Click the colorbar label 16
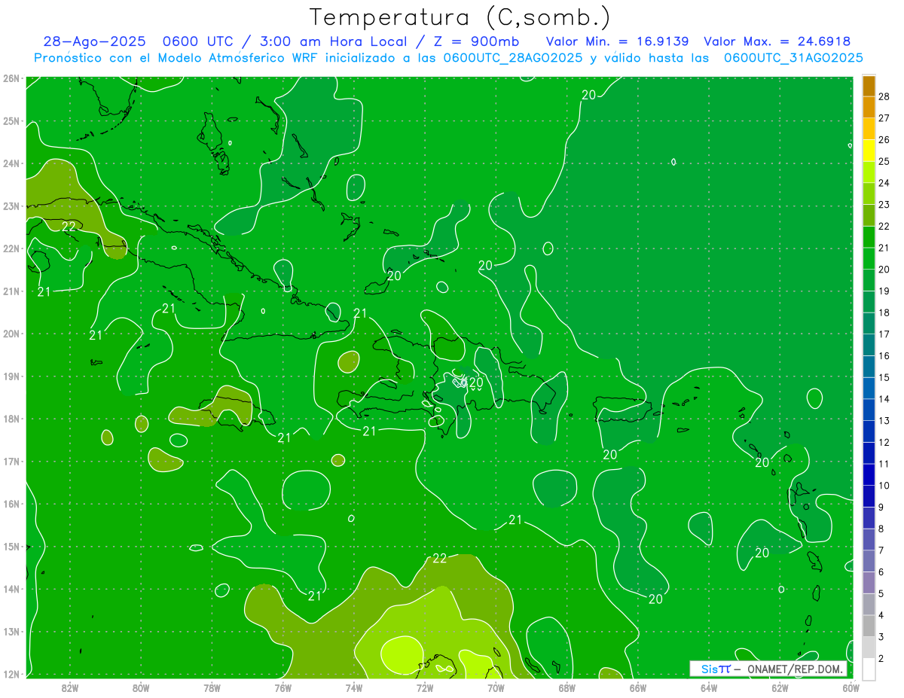This screenshot has height=698, width=904. [x=884, y=355]
